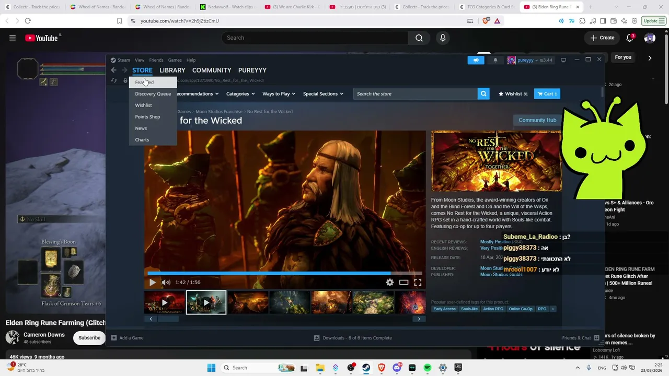Screen dimensions: 669x376
Task: Subscribe to Cameron Downs channel
Action: pyautogui.click(x=89, y=338)
